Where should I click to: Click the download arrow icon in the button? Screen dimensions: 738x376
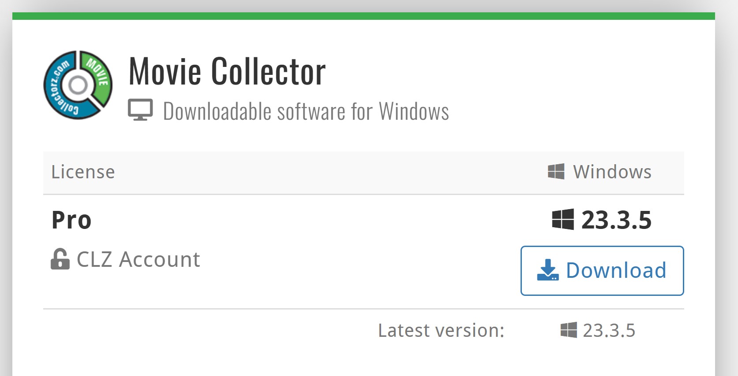coord(548,270)
